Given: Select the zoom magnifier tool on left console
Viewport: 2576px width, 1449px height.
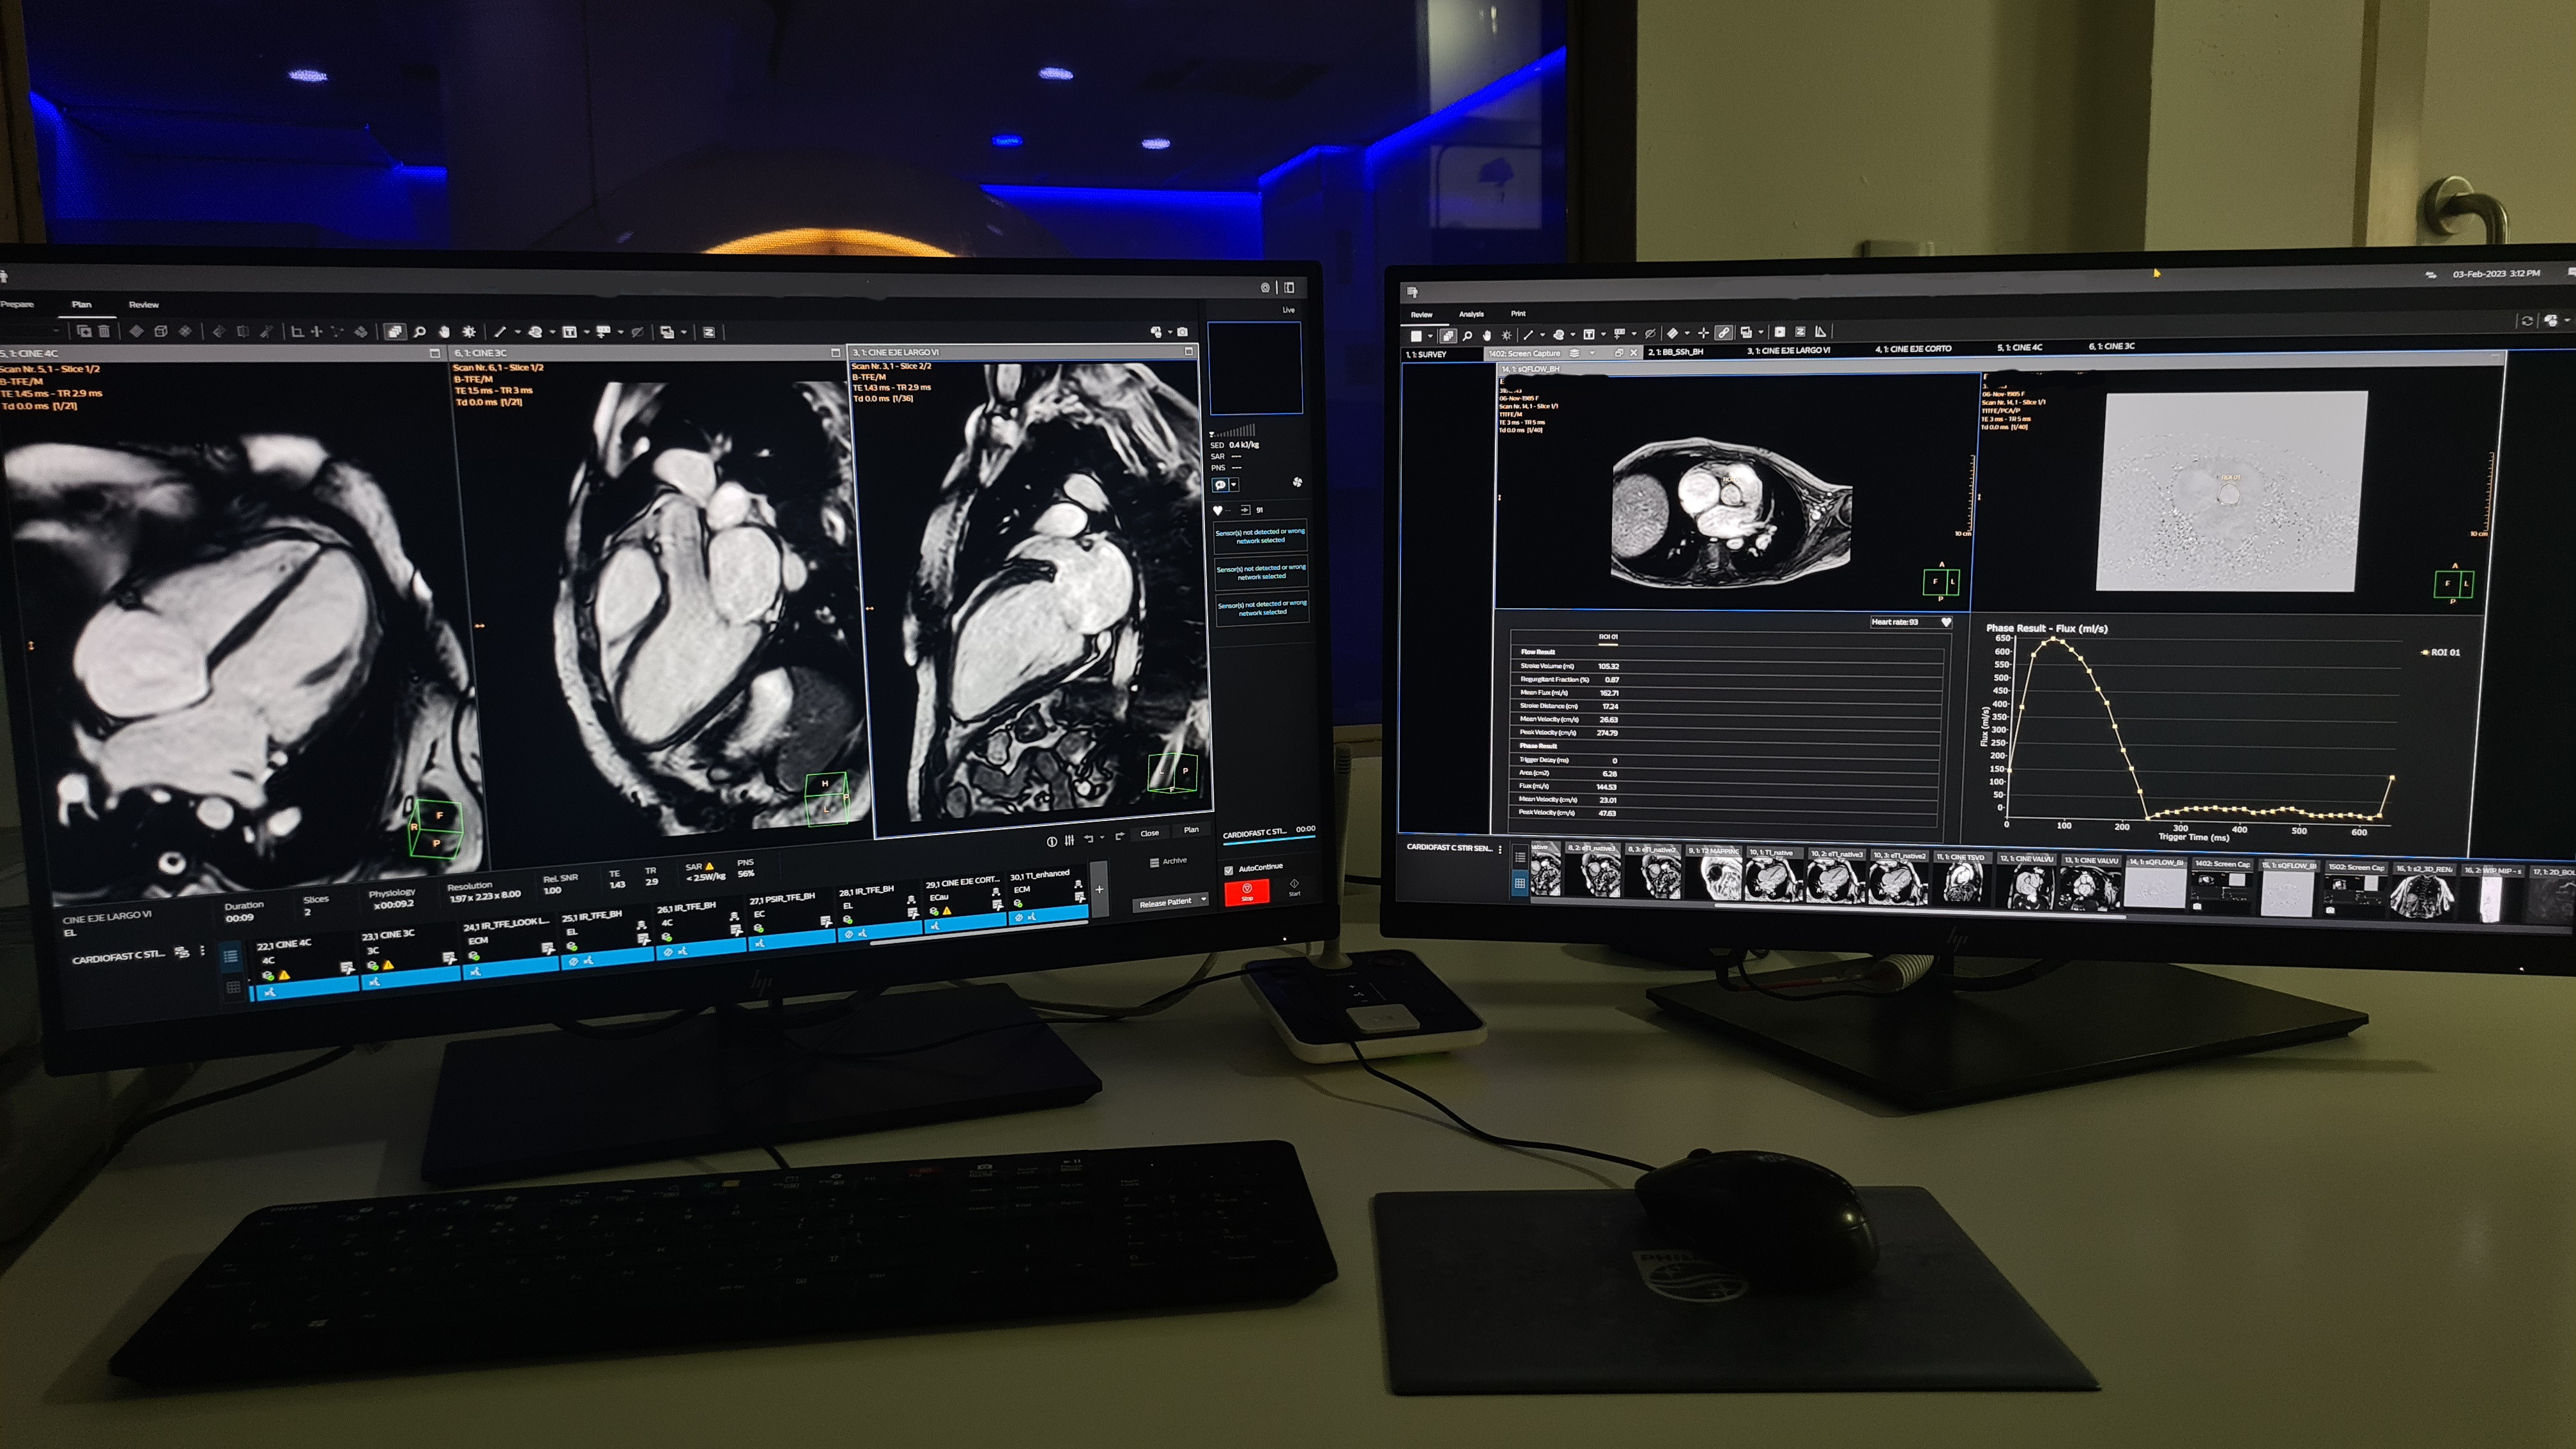Looking at the screenshot, I should click(420, 332).
